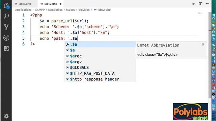Click the editor vertical scrollbar
Image resolution: width=216 pixels, height=121 pixels.
coord(210,55)
